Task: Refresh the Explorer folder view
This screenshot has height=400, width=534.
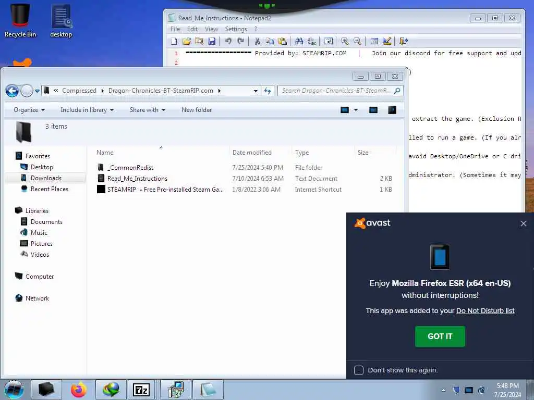Action: tap(268, 91)
